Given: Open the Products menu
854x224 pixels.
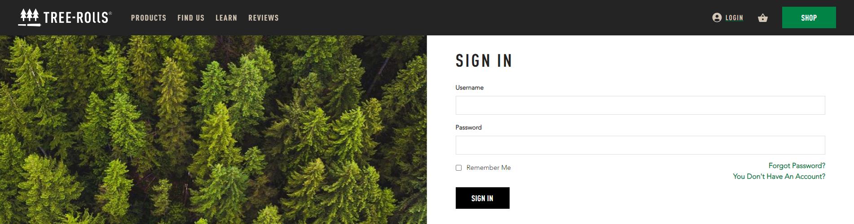Looking at the screenshot, I should pyautogui.click(x=149, y=18).
